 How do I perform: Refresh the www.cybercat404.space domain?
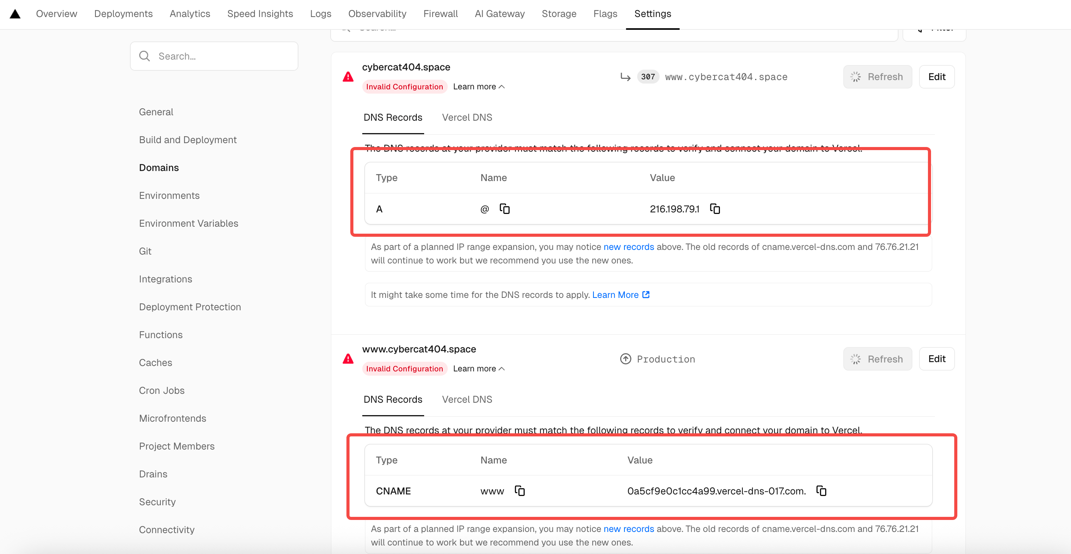pos(878,359)
